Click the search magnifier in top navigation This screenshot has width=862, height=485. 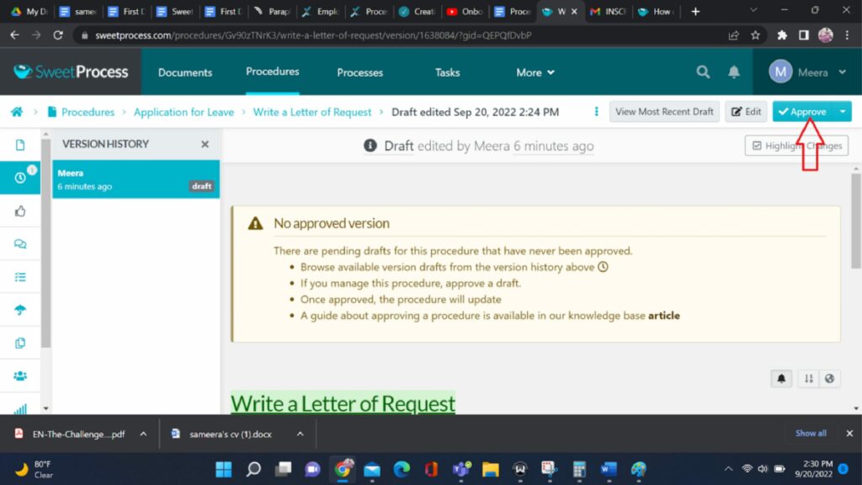pos(703,72)
